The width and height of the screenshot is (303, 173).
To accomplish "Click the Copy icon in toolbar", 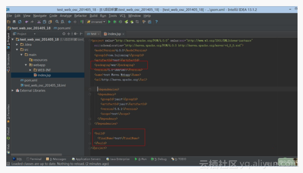I will [44, 22].
